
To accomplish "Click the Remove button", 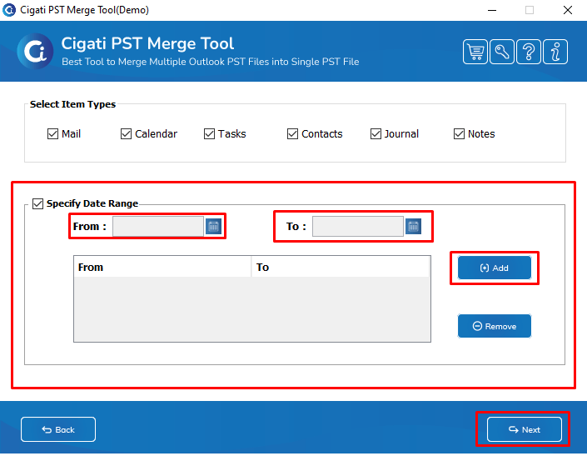I will pyautogui.click(x=494, y=326).
